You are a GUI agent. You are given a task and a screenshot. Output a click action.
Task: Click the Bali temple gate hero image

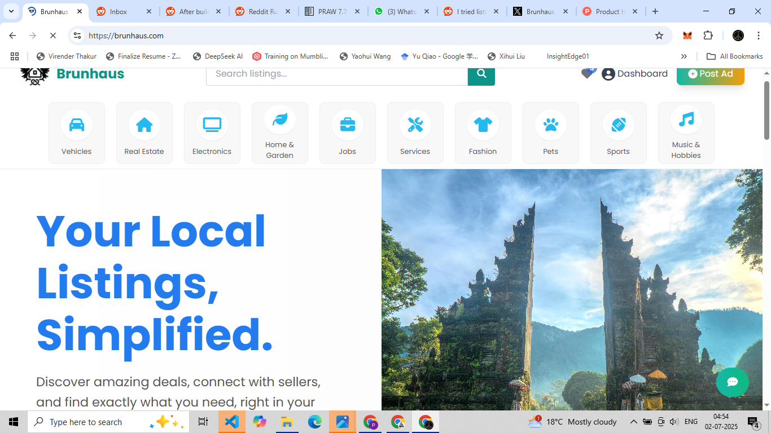(572, 290)
